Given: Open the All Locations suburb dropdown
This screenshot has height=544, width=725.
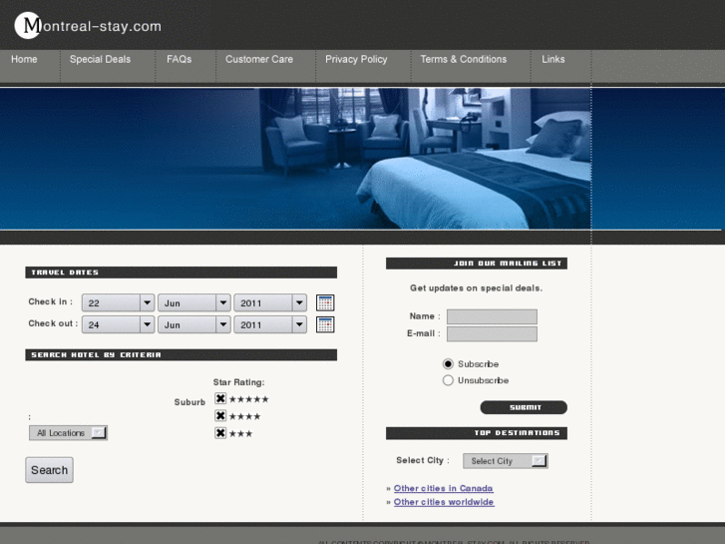Looking at the screenshot, I should coord(68,433).
